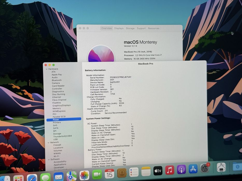
Task: Open the Music app in Dock
Action: [x=170, y=170]
